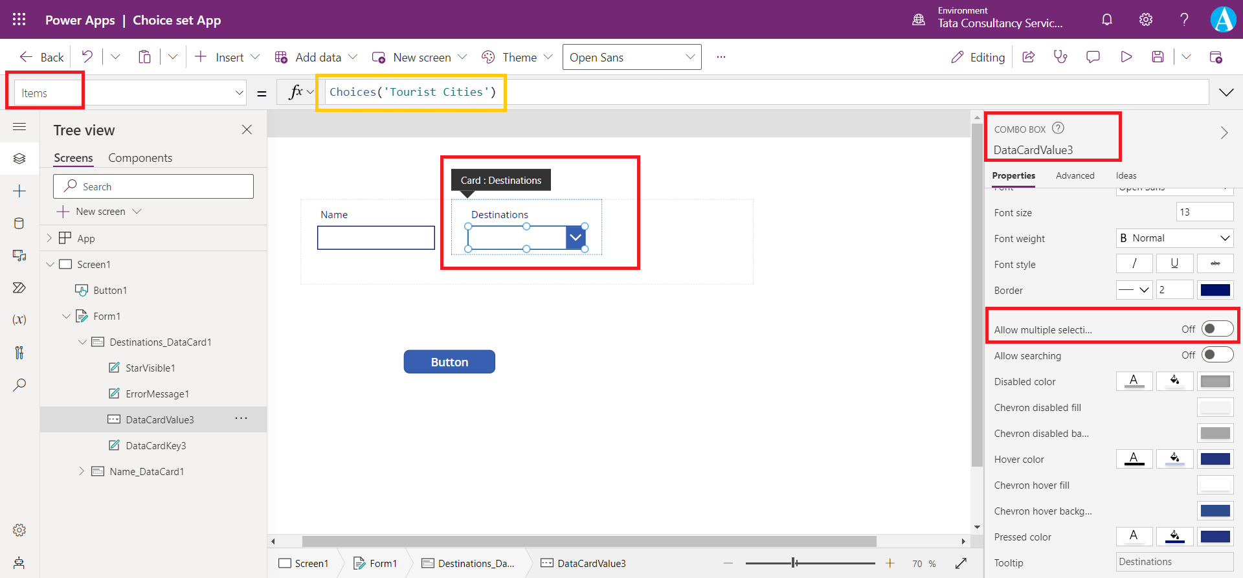Click the blue Button on canvas
The image size is (1243, 578).
click(x=449, y=362)
